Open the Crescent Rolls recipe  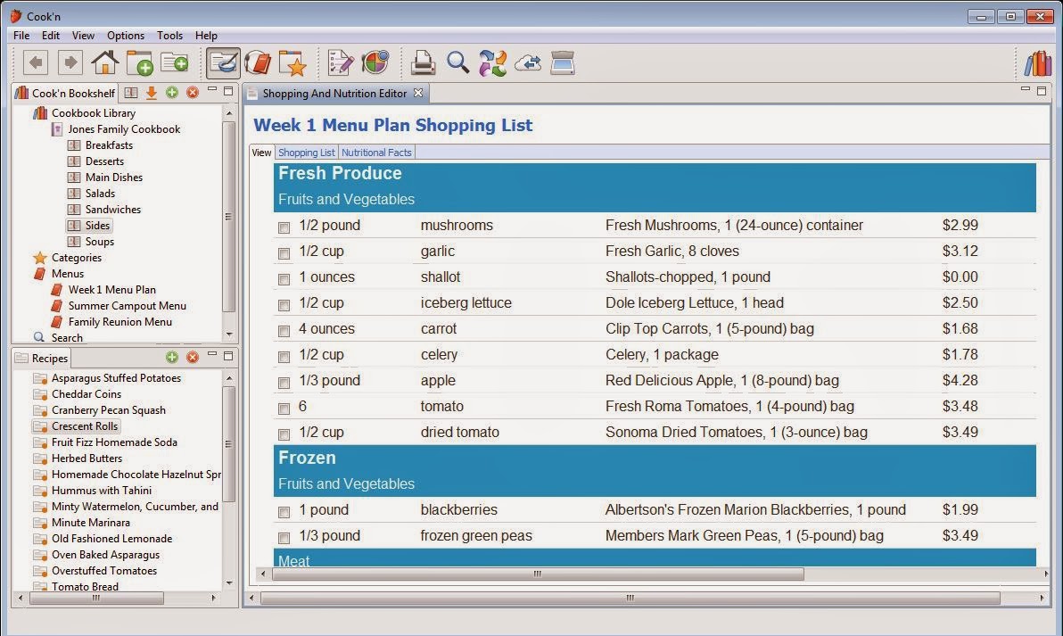(x=85, y=425)
